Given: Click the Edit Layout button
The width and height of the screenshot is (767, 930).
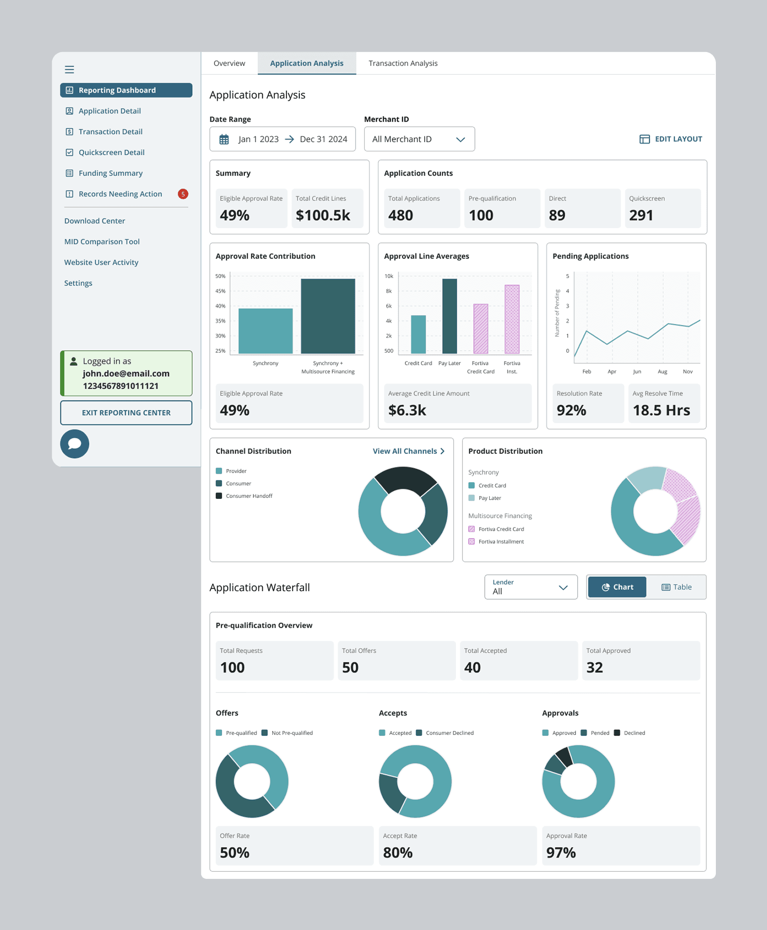Looking at the screenshot, I should point(670,139).
